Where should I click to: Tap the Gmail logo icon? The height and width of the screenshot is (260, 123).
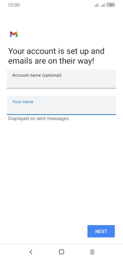14,34
